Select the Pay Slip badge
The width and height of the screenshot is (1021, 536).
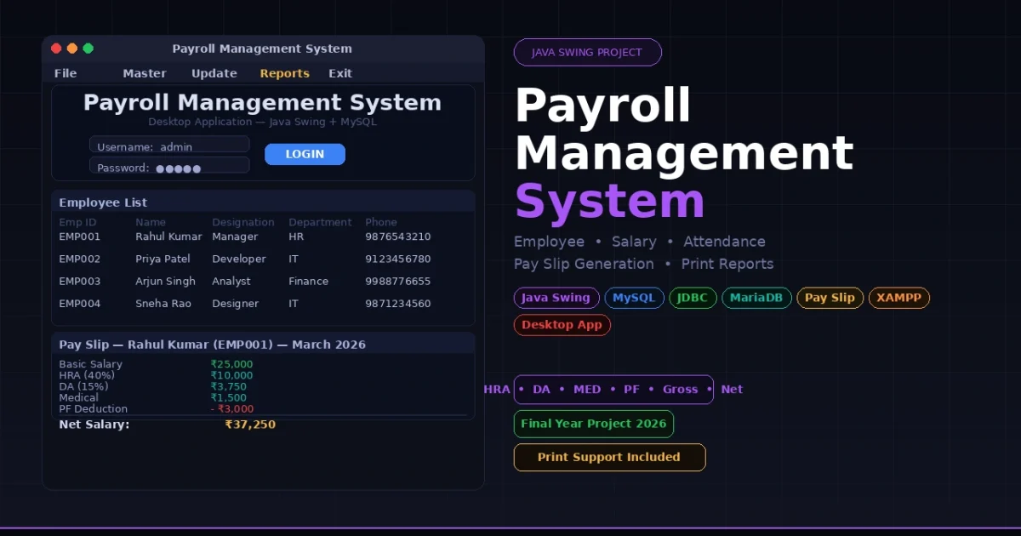pyautogui.click(x=830, y=298)
